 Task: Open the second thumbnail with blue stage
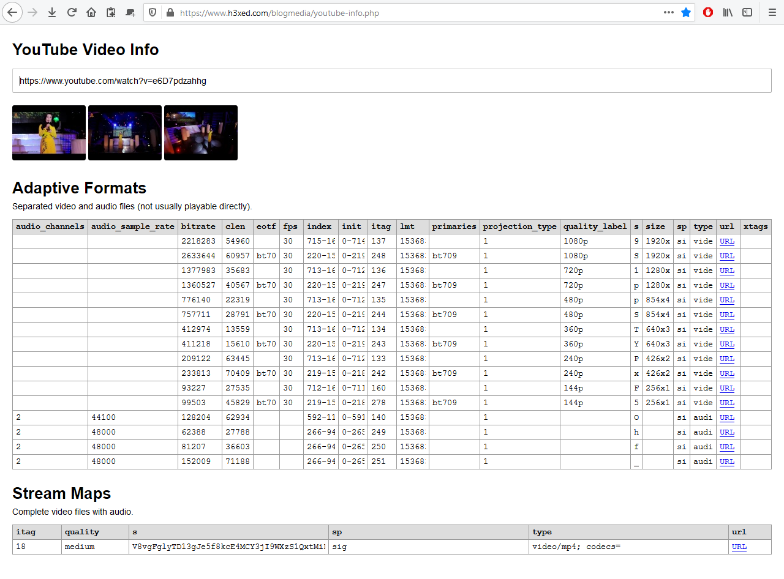coord(125,133)
